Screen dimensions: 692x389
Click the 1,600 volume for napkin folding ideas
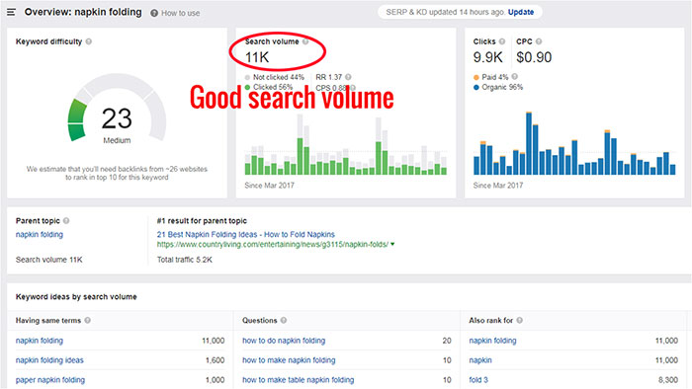[x=215, y=360]
